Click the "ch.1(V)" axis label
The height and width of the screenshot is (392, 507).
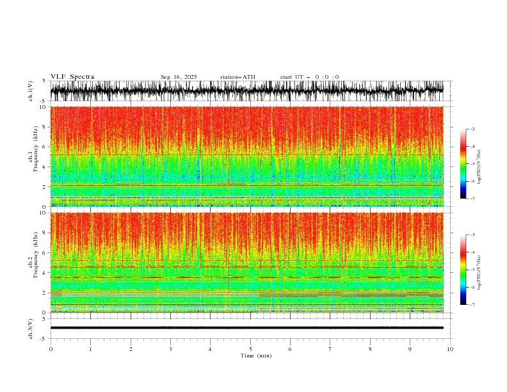pos(31,91)
